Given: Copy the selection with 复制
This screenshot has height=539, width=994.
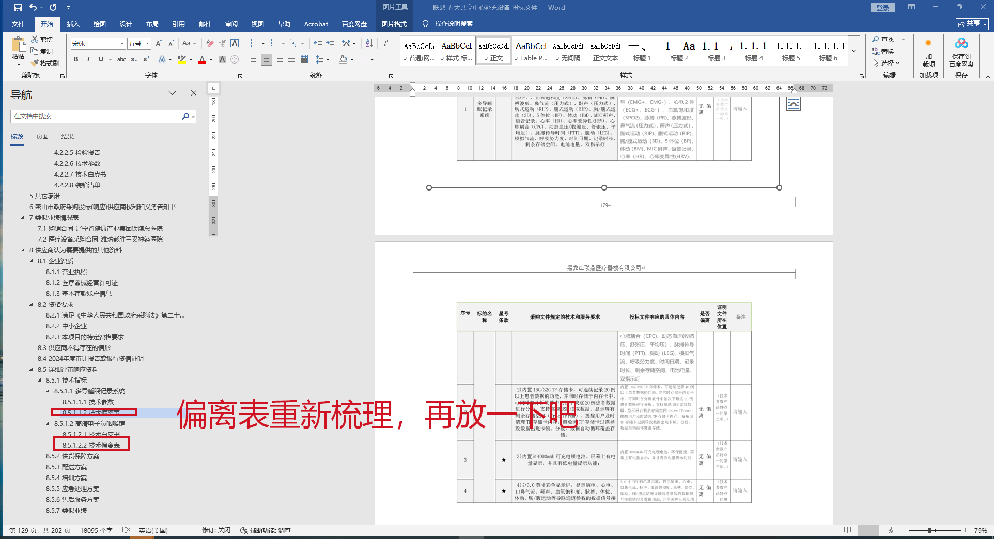Looking at the screenshot, I should [42, 51].
